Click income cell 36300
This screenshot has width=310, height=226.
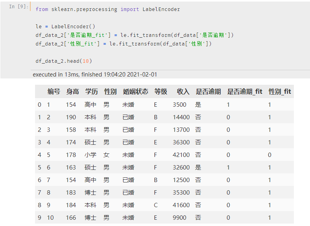[x=181, y=142]
